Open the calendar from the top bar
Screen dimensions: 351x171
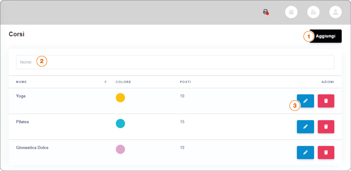[291, 12]
